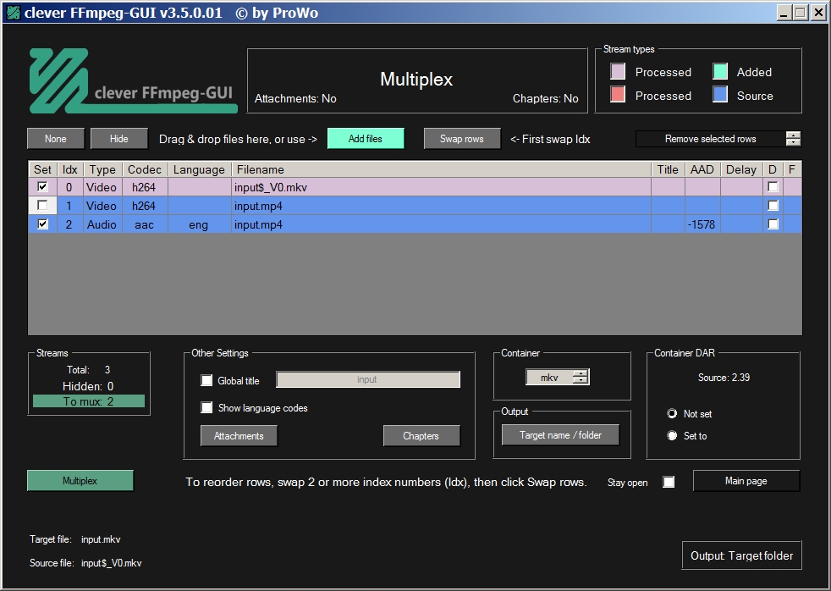The image size is (831, 591).
Task: Click the Global title input field
Action: coord(368,379)
